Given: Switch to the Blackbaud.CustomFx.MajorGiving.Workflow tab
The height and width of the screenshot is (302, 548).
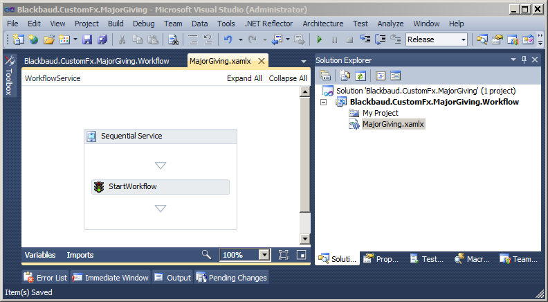Looking at the screenshot, I should (x=96, y=61).
